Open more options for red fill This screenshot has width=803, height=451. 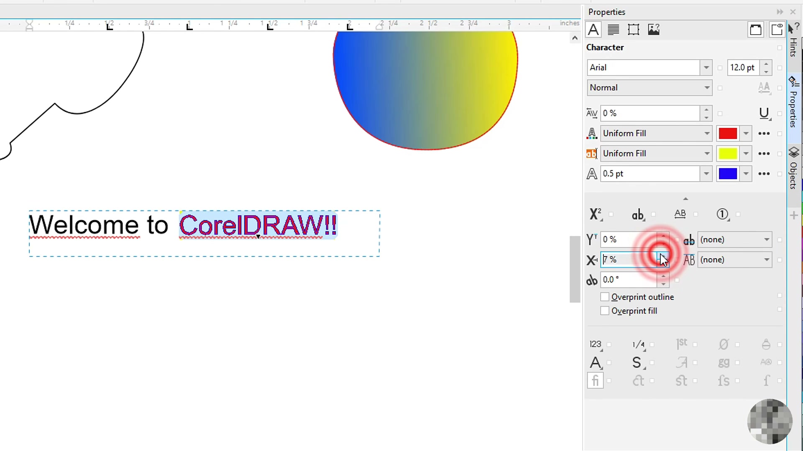[764, 134]
